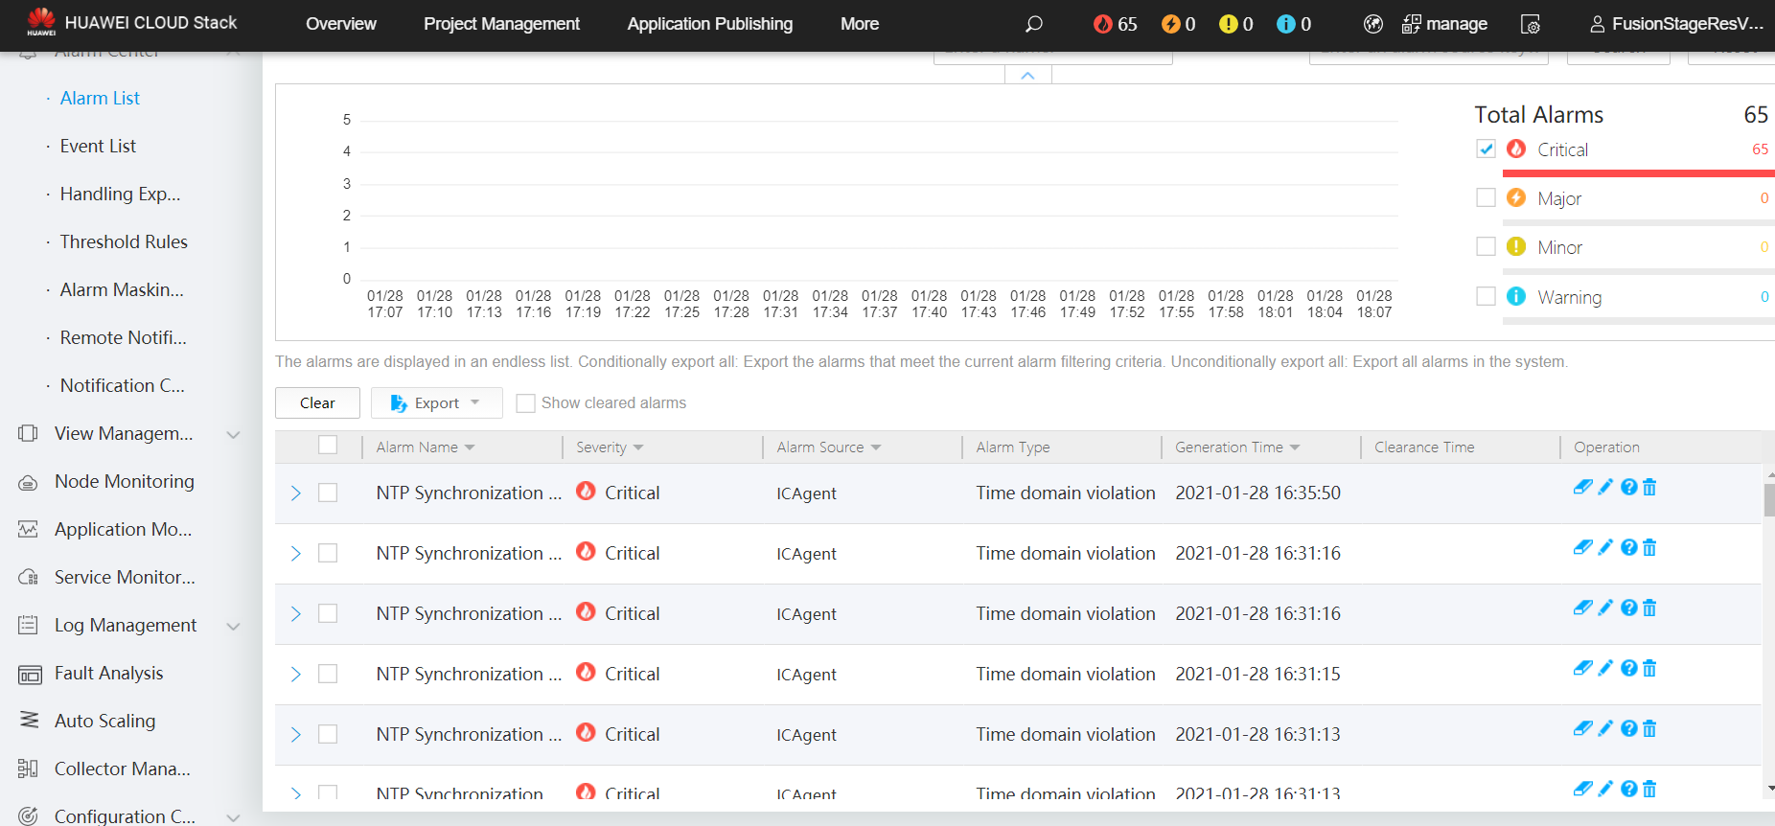The width and height of the screenshot is (1775, 826).
Task: Open Service Monitor... via its sidebar icon
Action: click(x=29, y=578)
